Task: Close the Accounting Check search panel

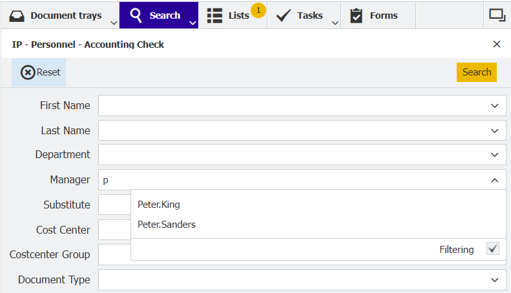Action: click(x=497, y=44)
